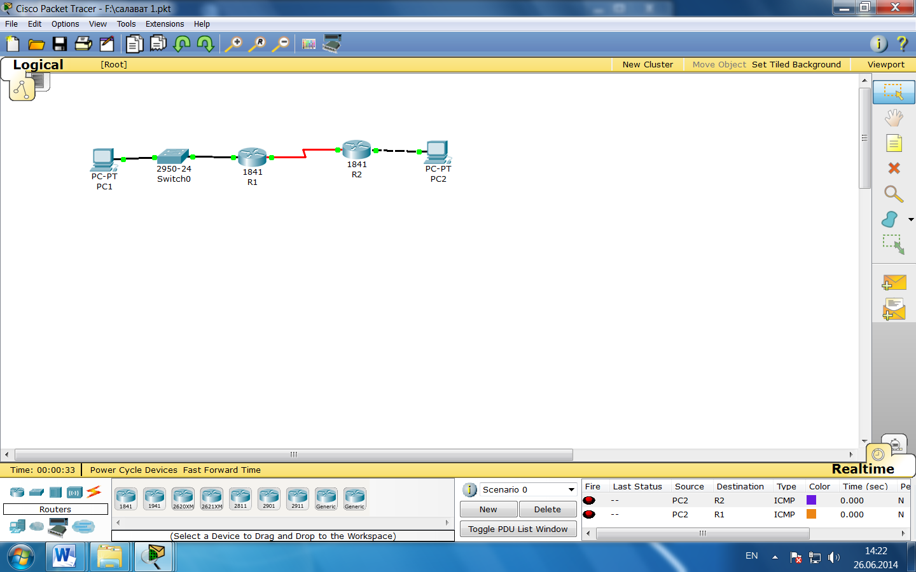The width and height of the screenshot is (916, 572).
Task: Open Help Contents with question mark icon
Action: [902, 43]
